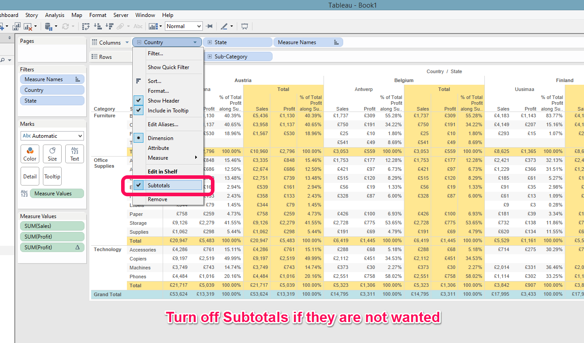Screen dimensions: 584x343
Task: Click the refresh run update icon
Action: 66,26
